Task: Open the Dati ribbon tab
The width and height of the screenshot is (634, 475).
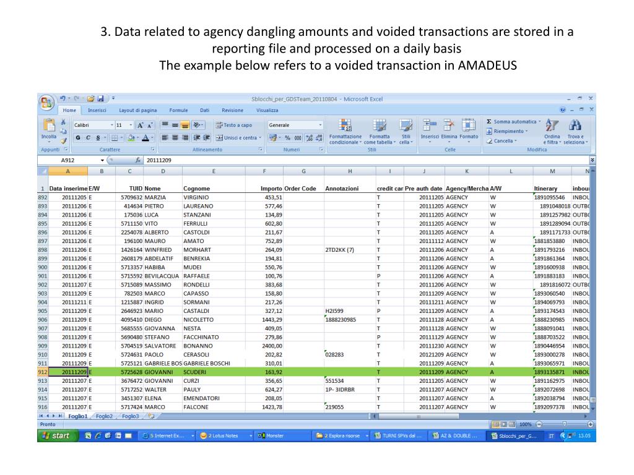Action: 204,110
